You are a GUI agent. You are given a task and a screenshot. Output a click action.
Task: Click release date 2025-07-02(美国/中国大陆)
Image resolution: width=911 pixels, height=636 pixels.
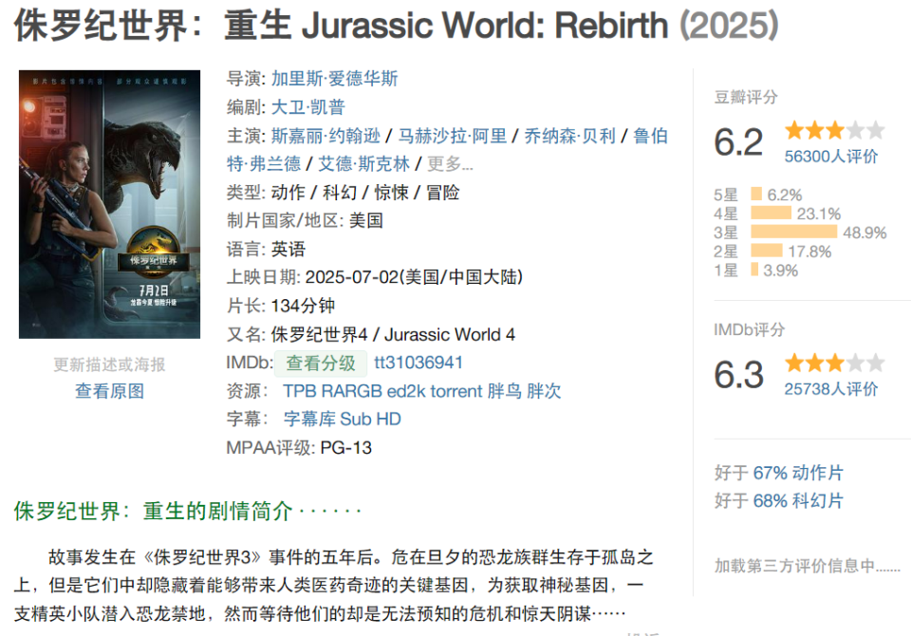pos(415,277)
